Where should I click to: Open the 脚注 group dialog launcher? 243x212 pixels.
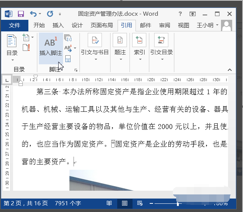click(x=76, y=70)
